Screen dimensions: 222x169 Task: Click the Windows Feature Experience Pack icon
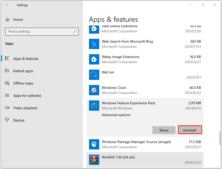(94, 106)
